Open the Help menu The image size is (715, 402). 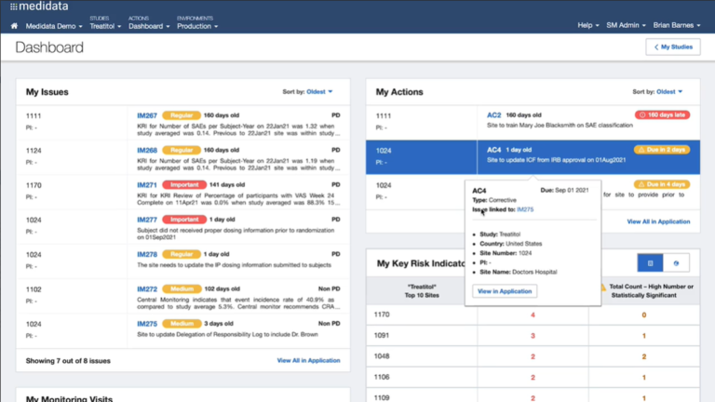pyautogui.click(x=588, y=25)
